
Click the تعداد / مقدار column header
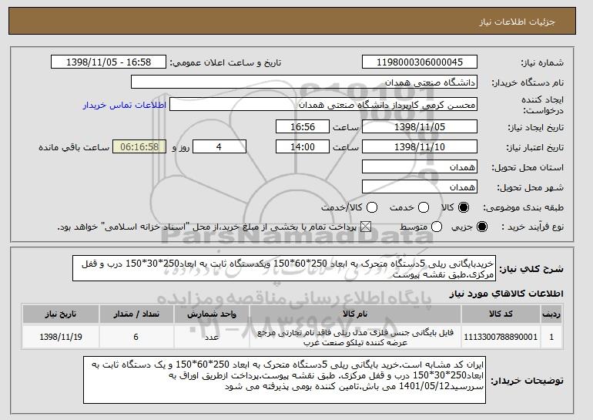click(136, 314)
